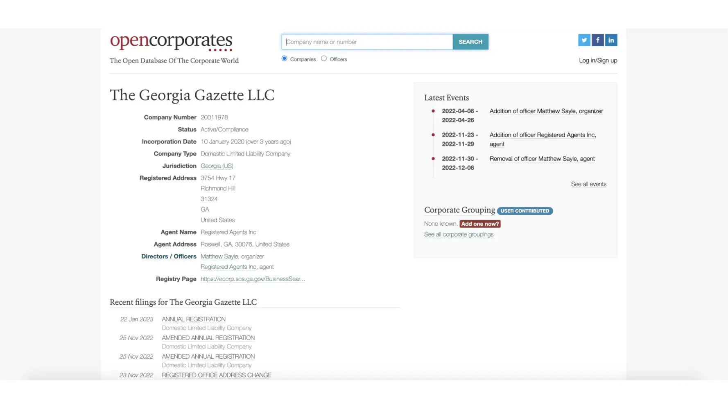Open See all corporate groupings link
728x409 pixels.
pyautogui.click(x=459, y=234)
